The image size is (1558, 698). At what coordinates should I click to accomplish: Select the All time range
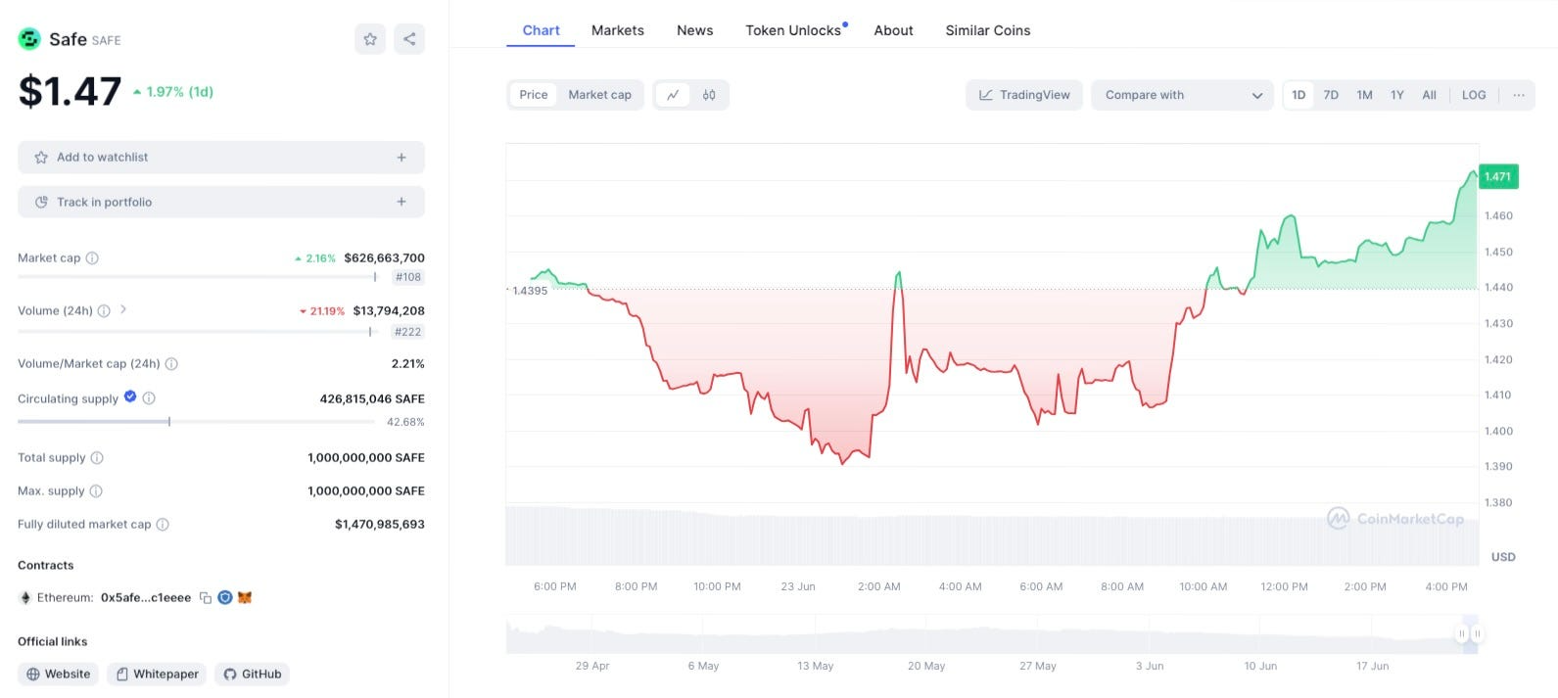(1430, 95)
